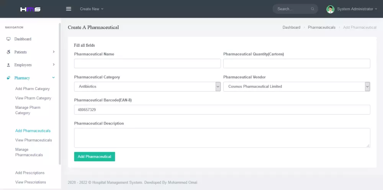Expand the Patients sidebar submenu
Viewport: 383px width, 190px height.
pyautogui.click(x=54, y=52)
